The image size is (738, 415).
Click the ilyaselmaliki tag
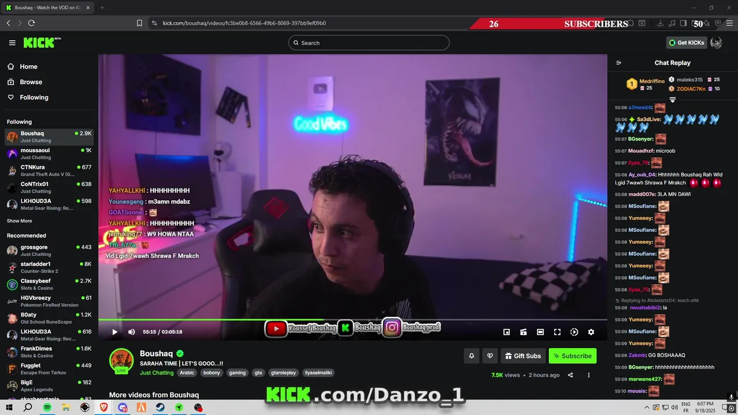pyautogui.click(x=318, y=373)
